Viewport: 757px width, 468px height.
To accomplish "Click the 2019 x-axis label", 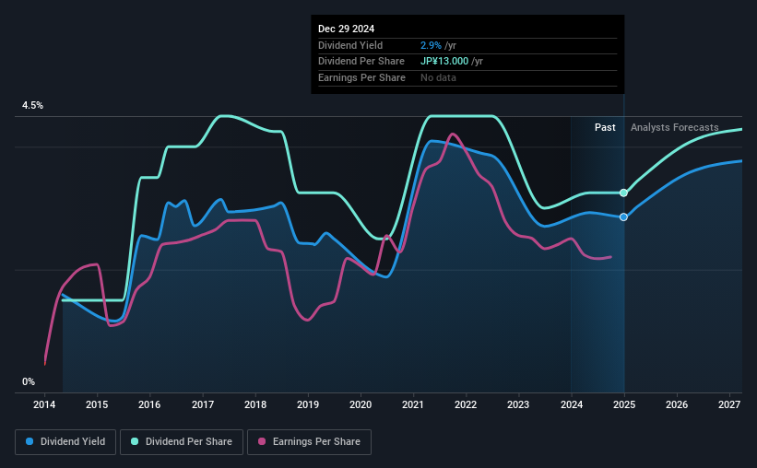I will tap(308, 404).
